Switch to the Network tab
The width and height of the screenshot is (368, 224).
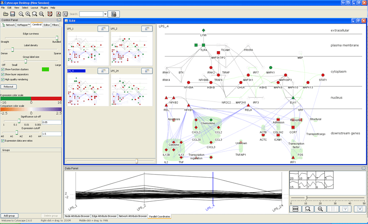click(x=8, y=25)
